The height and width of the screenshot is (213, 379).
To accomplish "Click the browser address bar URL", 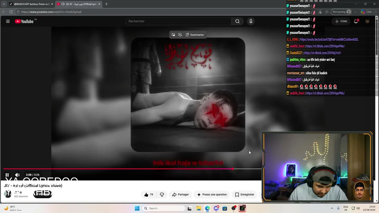I will [52, 12].
